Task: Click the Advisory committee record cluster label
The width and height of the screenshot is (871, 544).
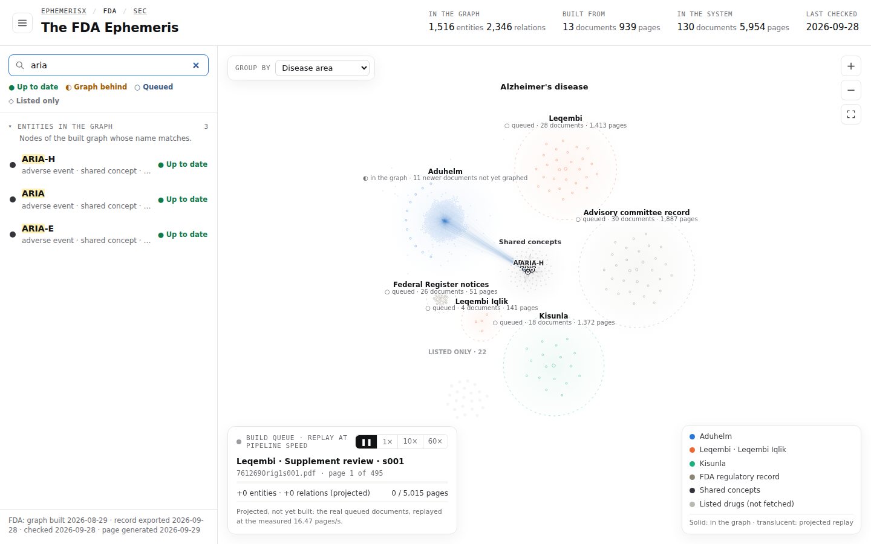Action: [636, 213]
